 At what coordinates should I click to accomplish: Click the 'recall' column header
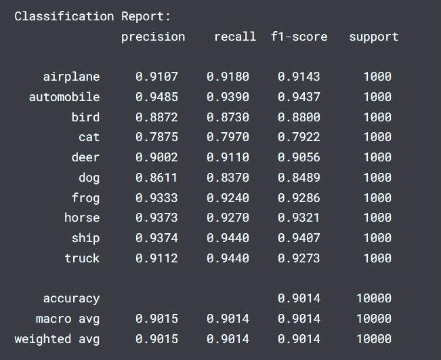[234, 37]
